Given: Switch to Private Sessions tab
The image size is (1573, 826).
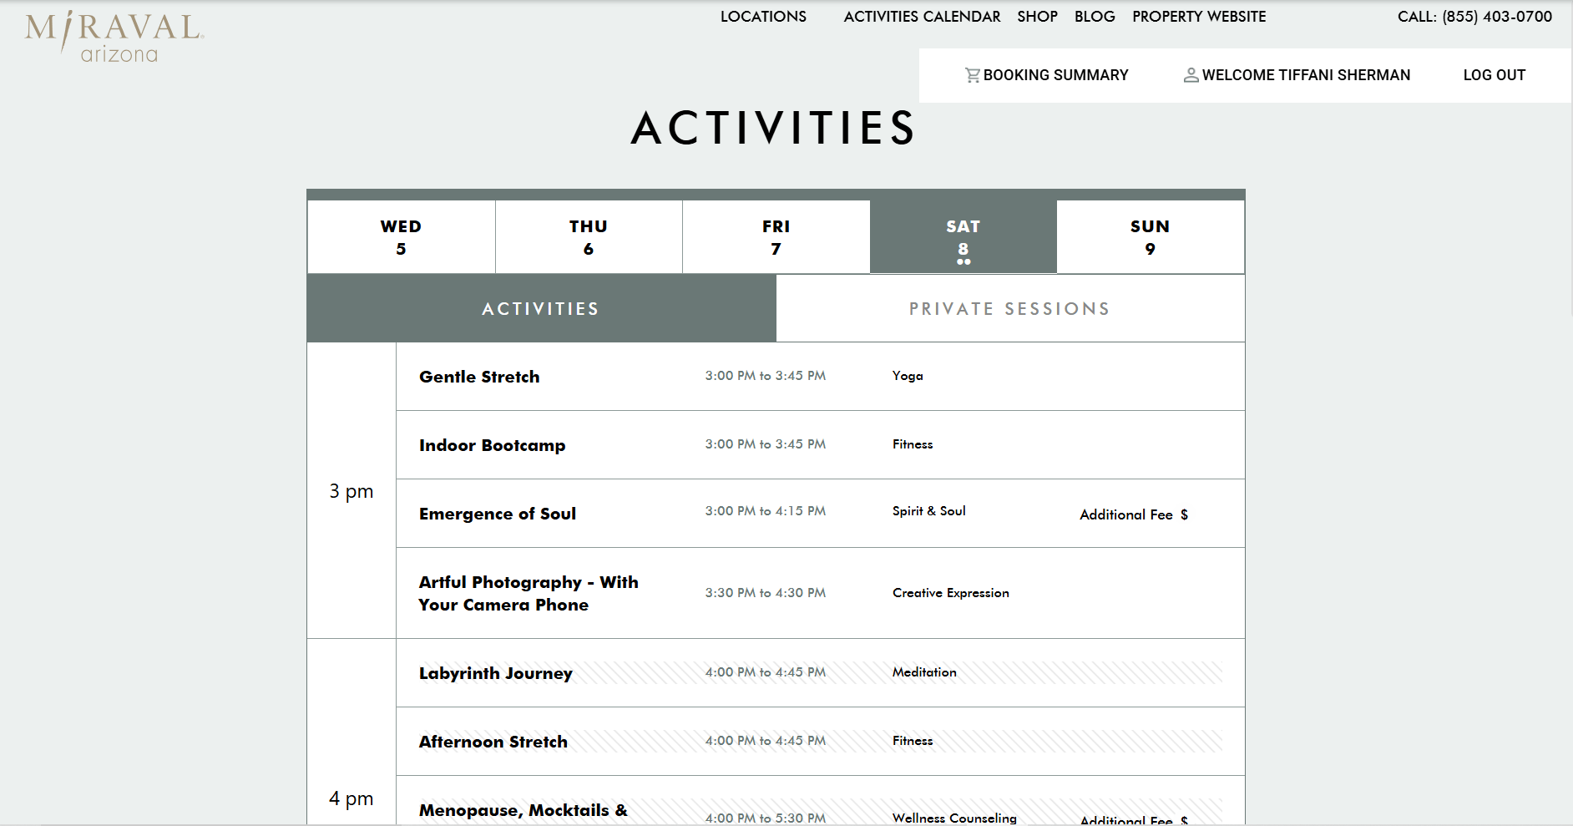Looking at the screenshot, I should coord(1009,309).
